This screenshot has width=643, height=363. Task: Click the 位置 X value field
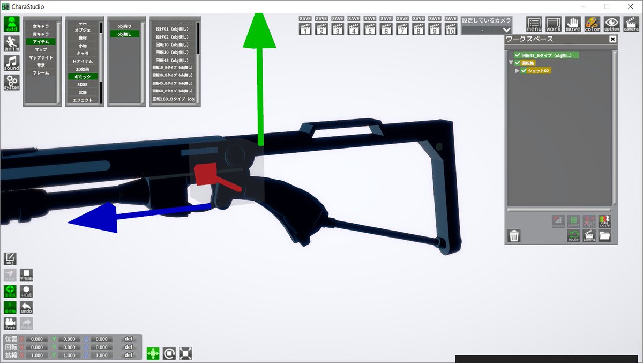coord(36,339)
